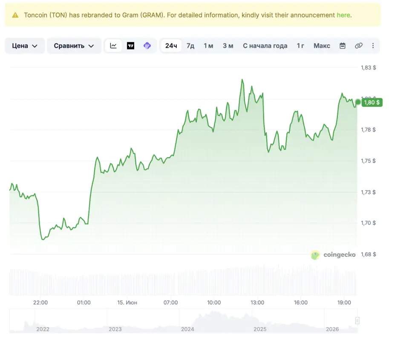Select the 3 м range tab

click(228, 46)
